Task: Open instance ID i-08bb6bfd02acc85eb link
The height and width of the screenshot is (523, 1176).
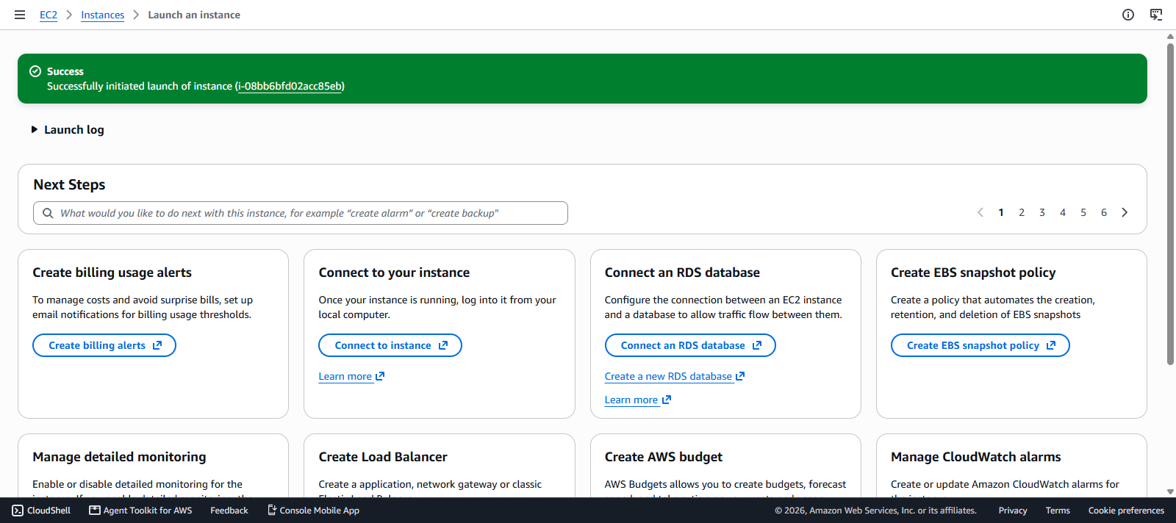Action: pos(290,86)
